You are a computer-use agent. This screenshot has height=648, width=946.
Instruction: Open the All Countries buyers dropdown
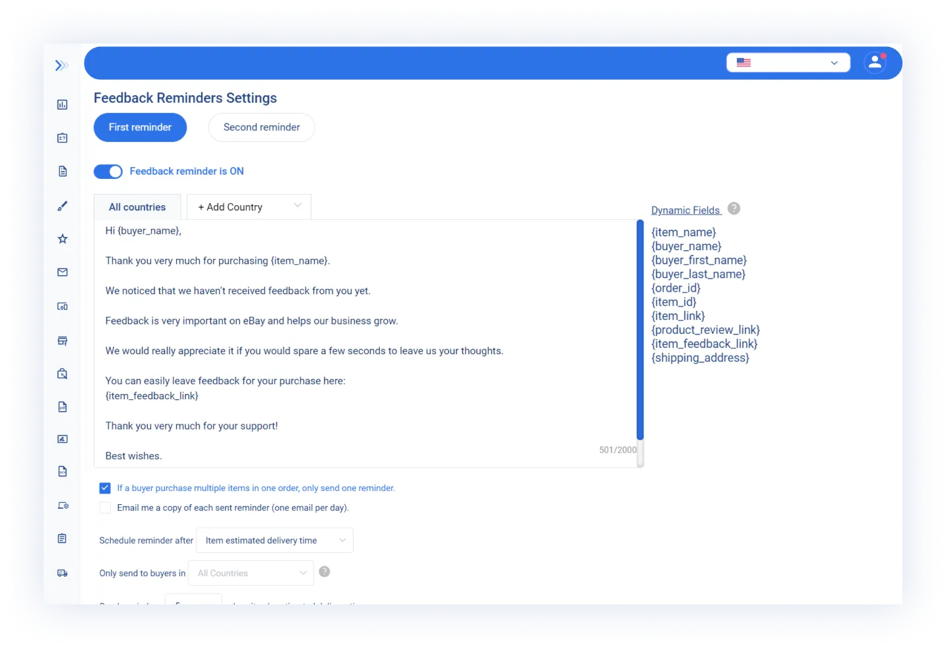tap(251, 573)
